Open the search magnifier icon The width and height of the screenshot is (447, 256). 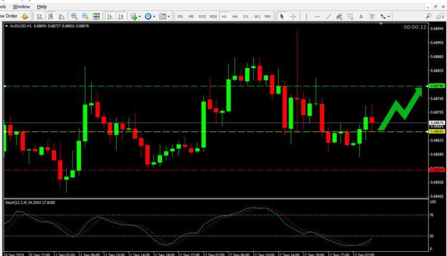pyautogui.click(x=429, y=16)
